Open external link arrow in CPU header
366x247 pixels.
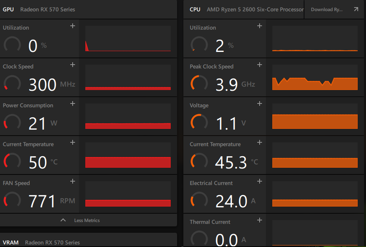(356, 10)
